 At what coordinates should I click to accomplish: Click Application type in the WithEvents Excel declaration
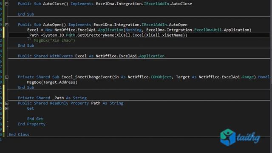(x=152, y=56)
